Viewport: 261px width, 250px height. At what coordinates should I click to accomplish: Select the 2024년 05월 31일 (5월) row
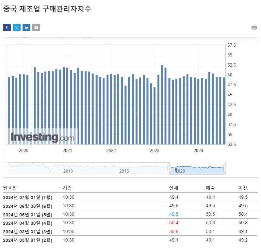tap(28, 214)
